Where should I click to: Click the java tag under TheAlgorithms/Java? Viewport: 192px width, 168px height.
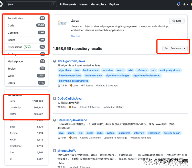(77, 70)
